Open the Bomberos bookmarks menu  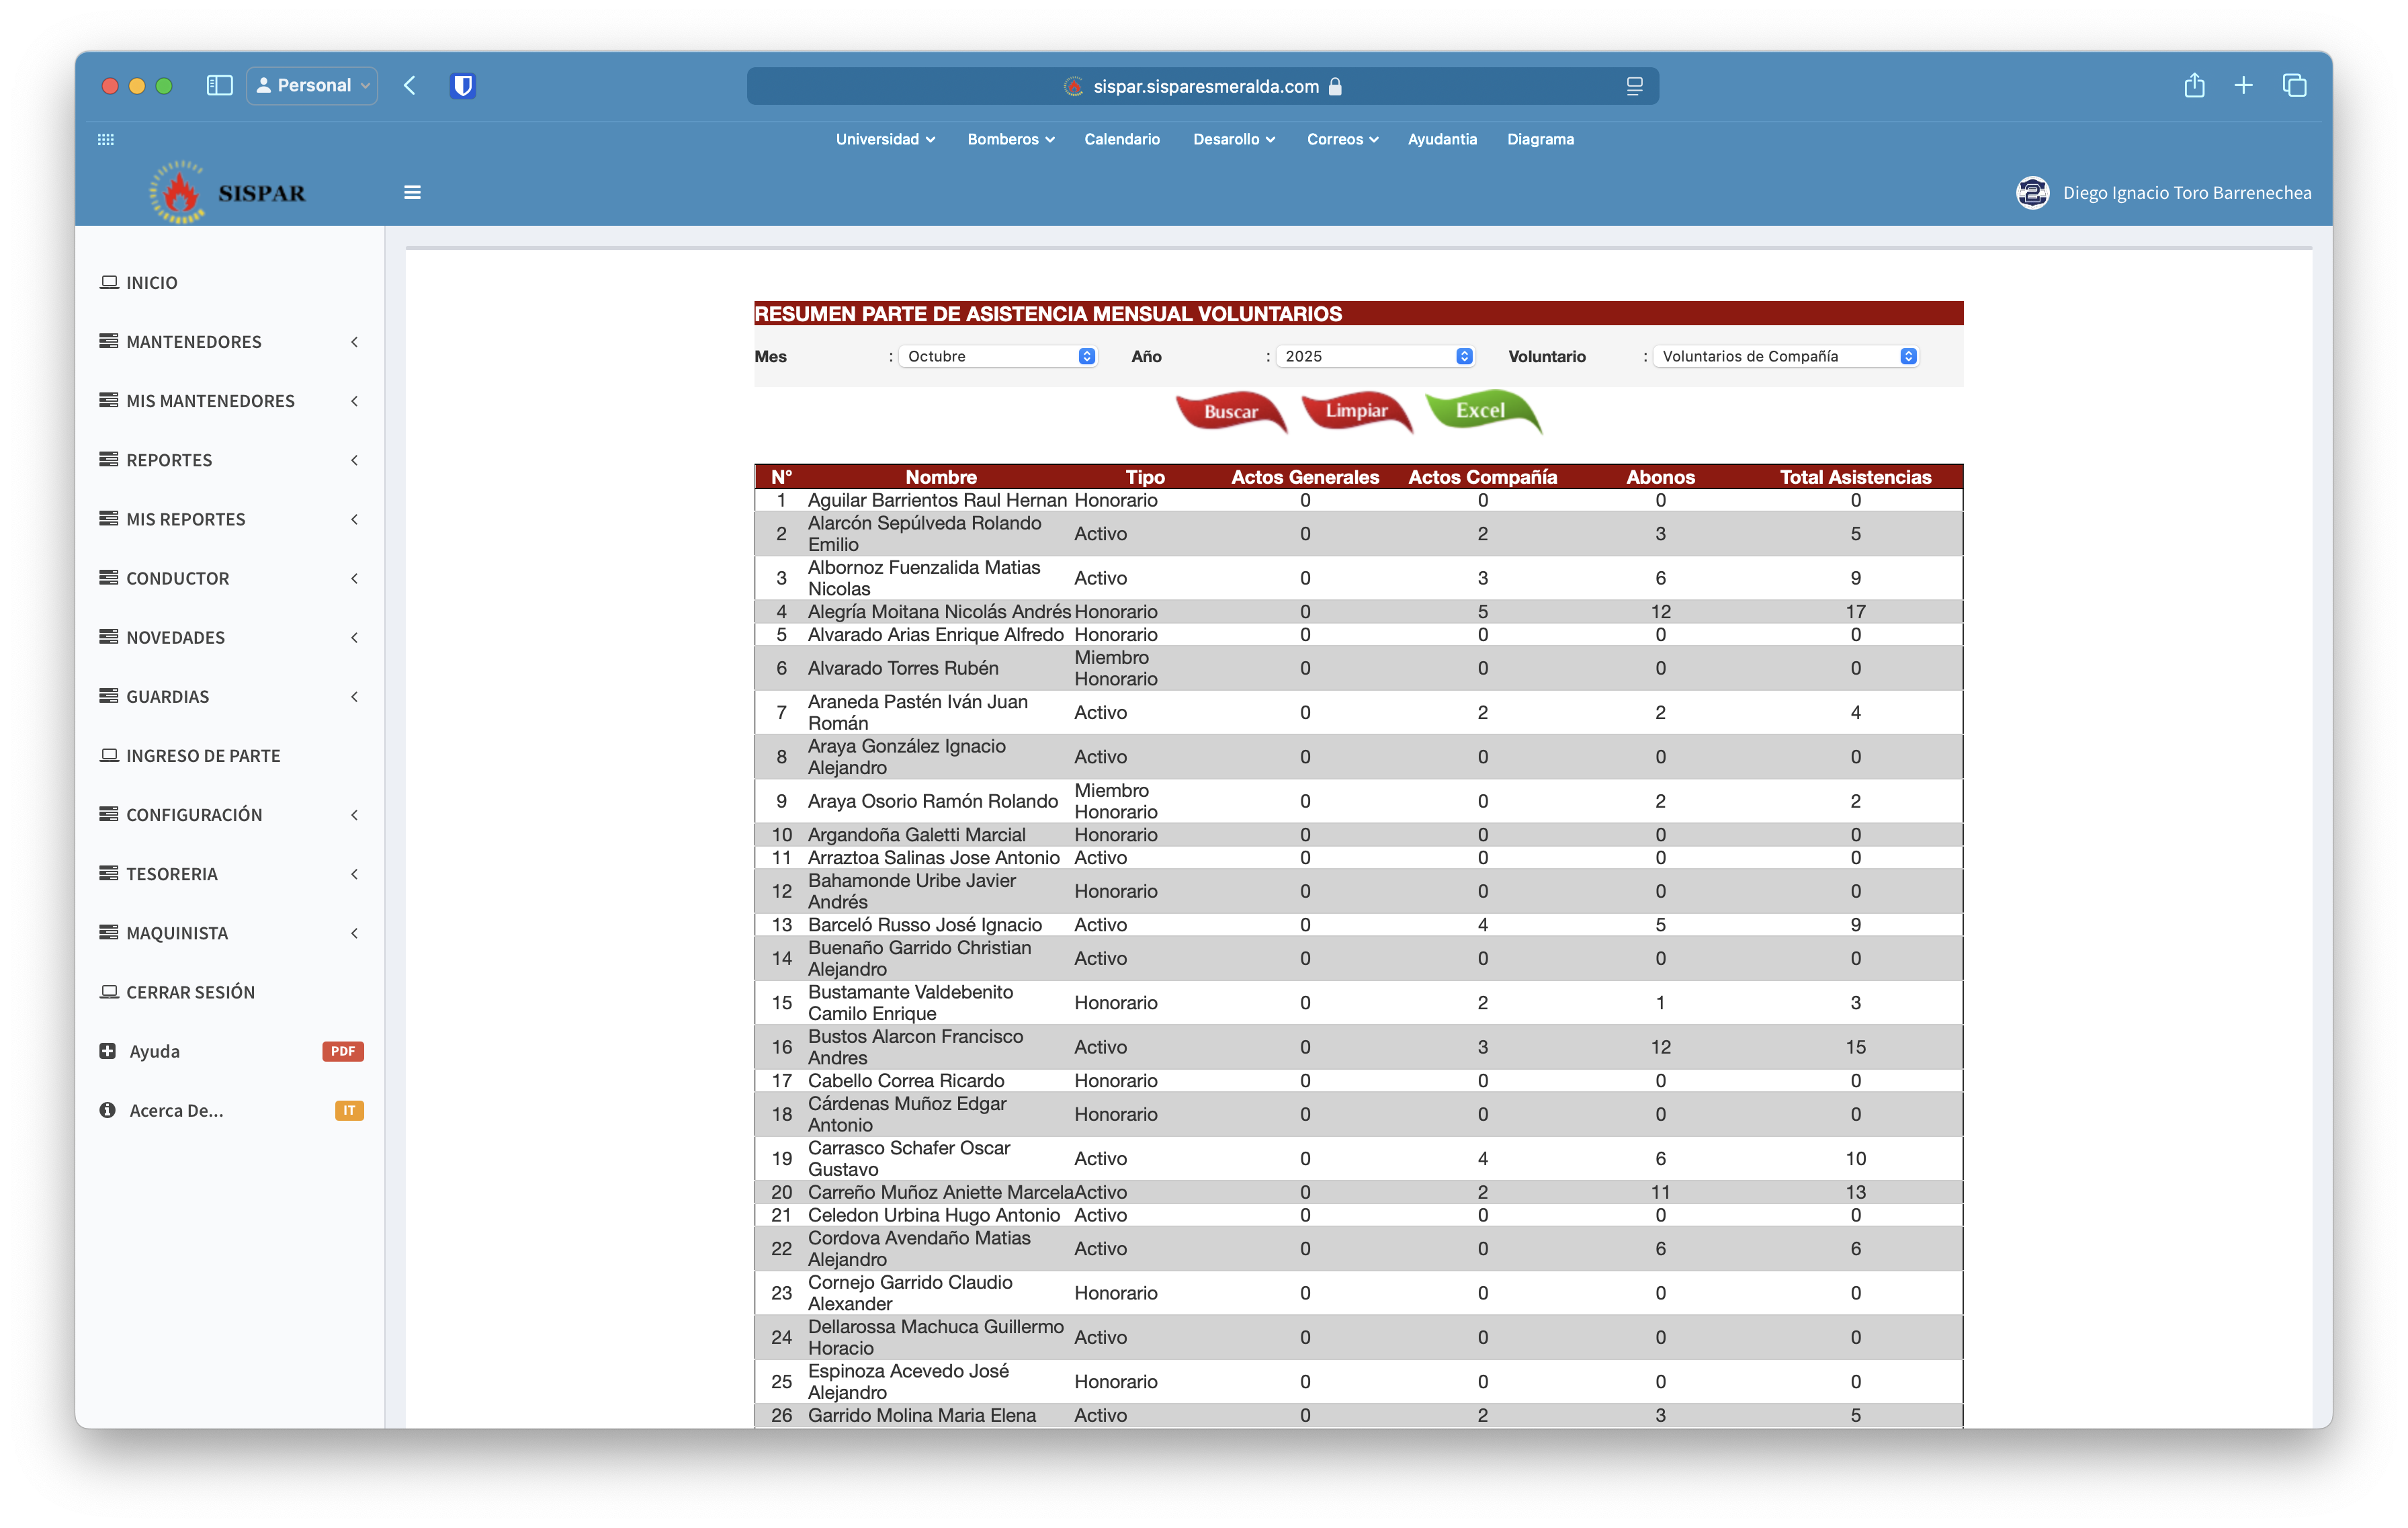[x=1010, y=139]
